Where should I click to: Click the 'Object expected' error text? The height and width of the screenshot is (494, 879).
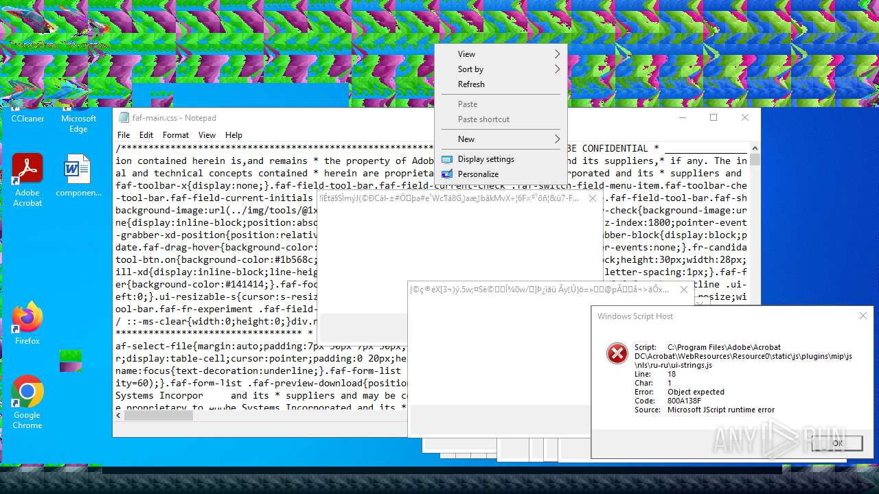696,392
